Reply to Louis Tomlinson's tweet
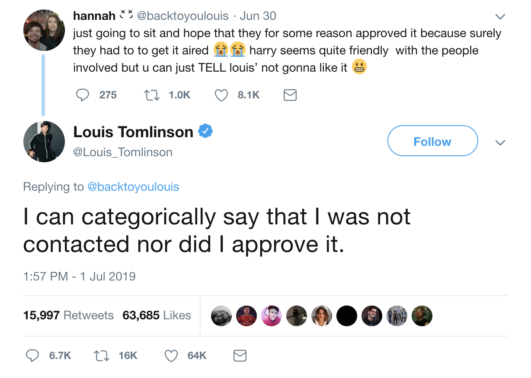The width and height of the screenshot is (531, 378). click(32, 356)
